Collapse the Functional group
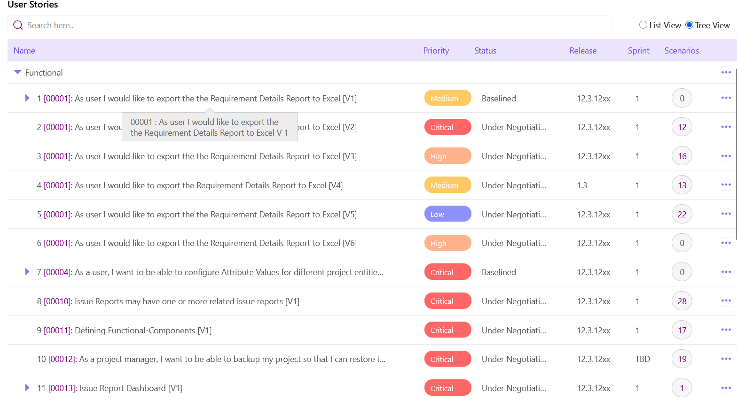This screenshot has width=737, height=400. coord(18,72)
